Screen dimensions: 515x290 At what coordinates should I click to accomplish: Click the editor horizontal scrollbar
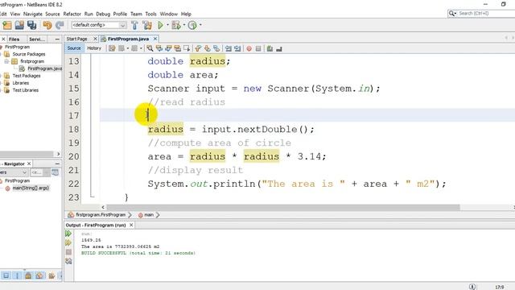tap(283, 208)
